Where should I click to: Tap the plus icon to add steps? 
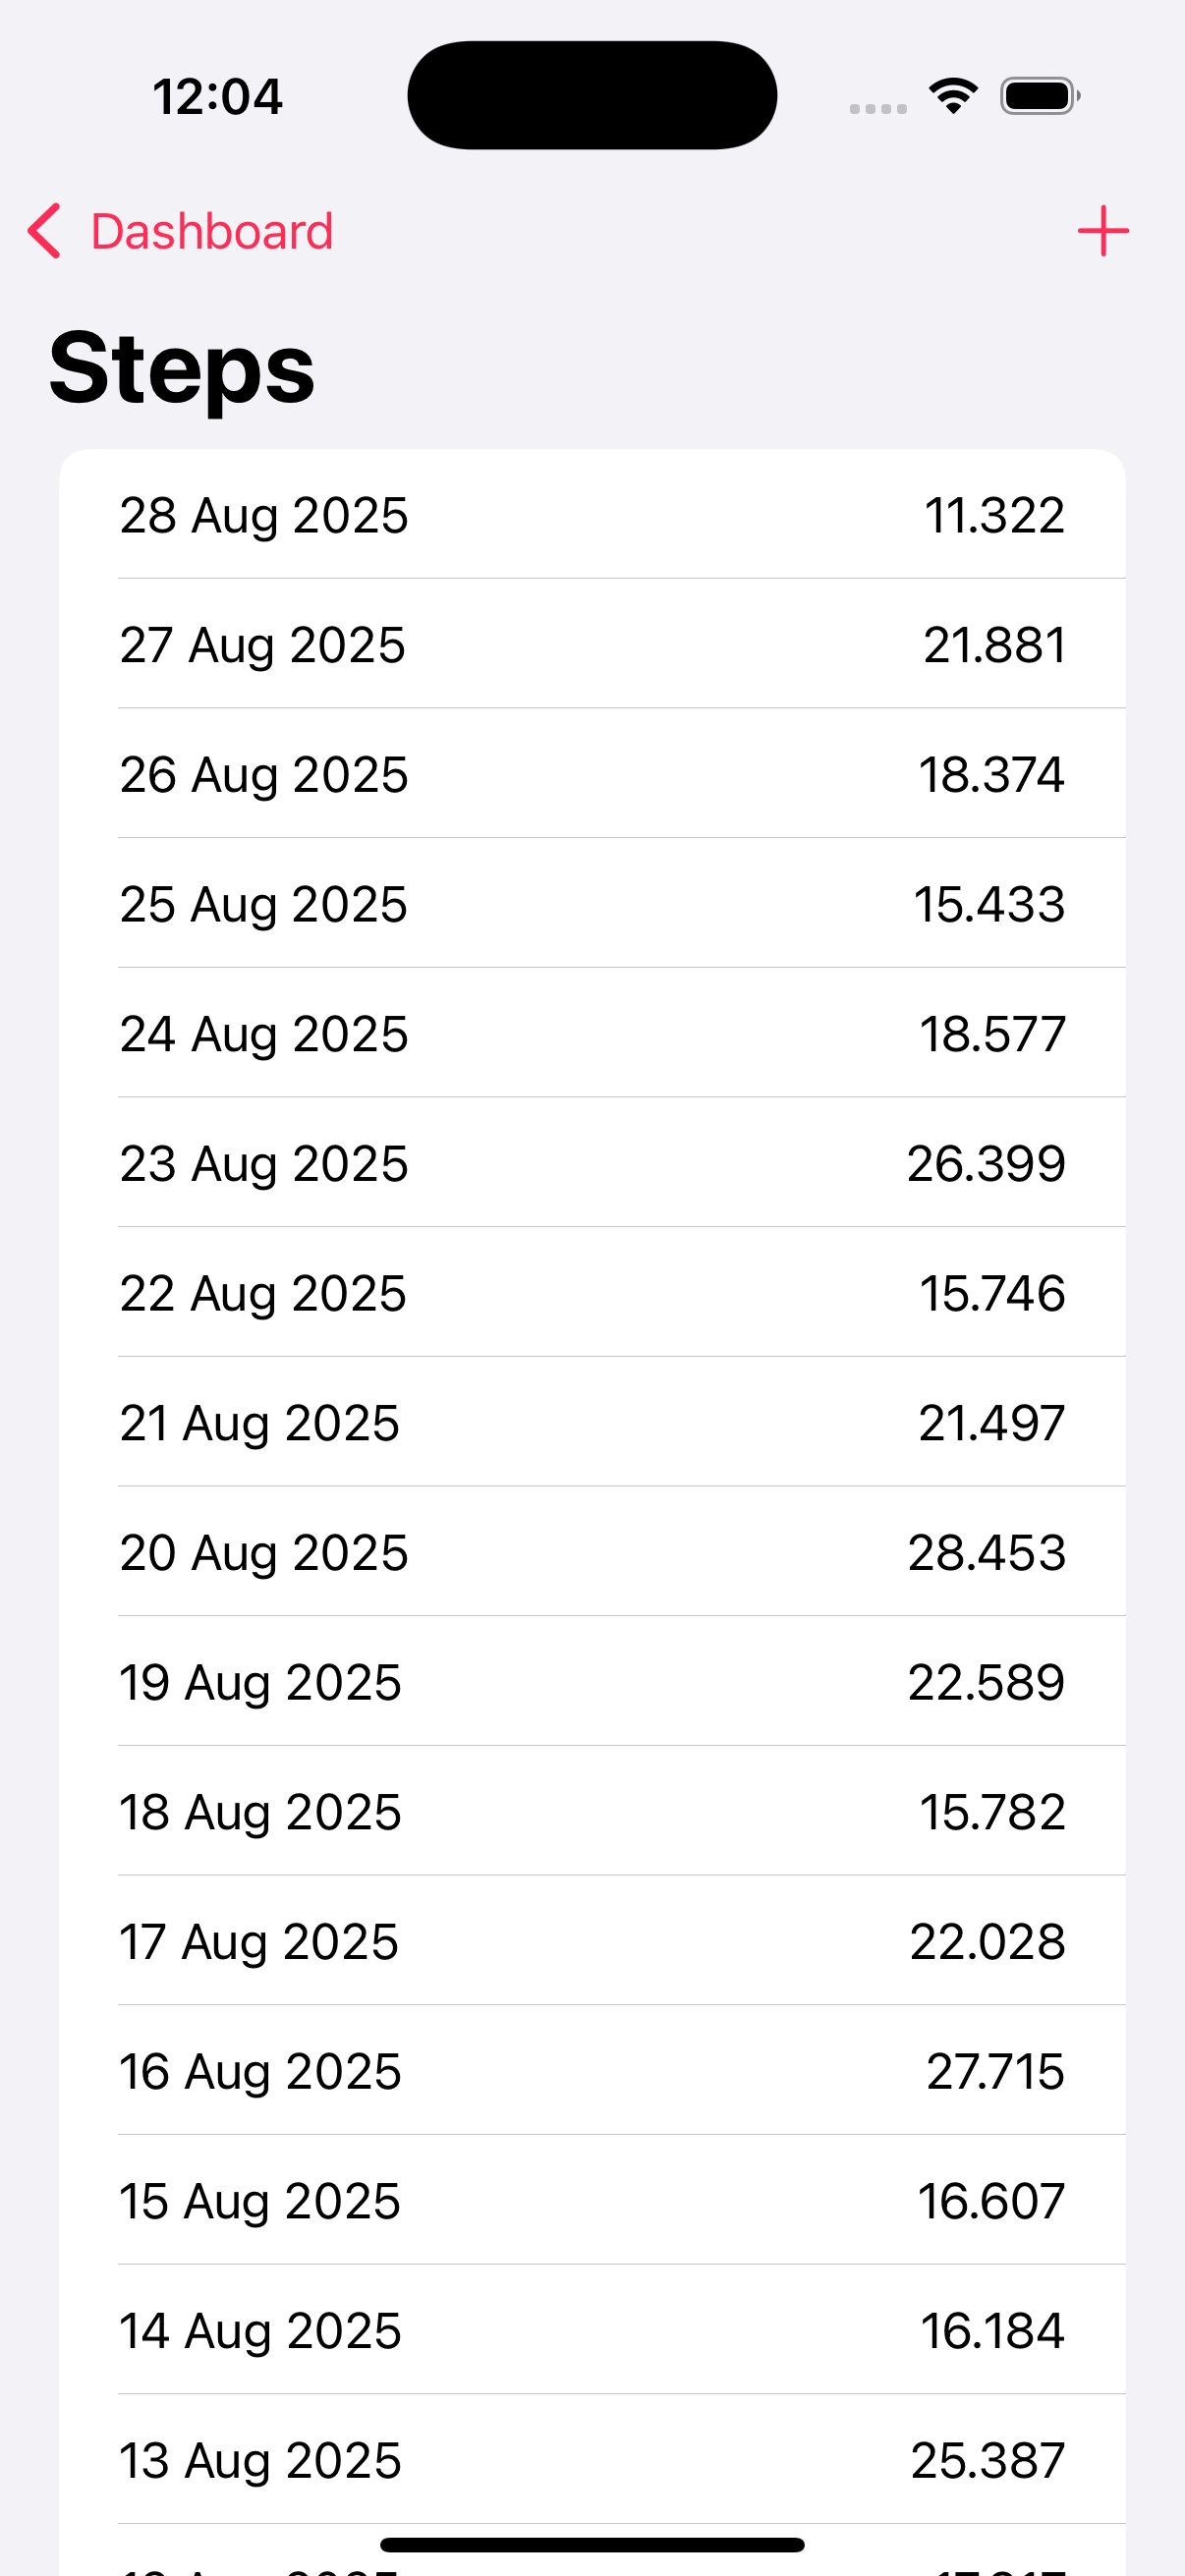point(1103,231)
